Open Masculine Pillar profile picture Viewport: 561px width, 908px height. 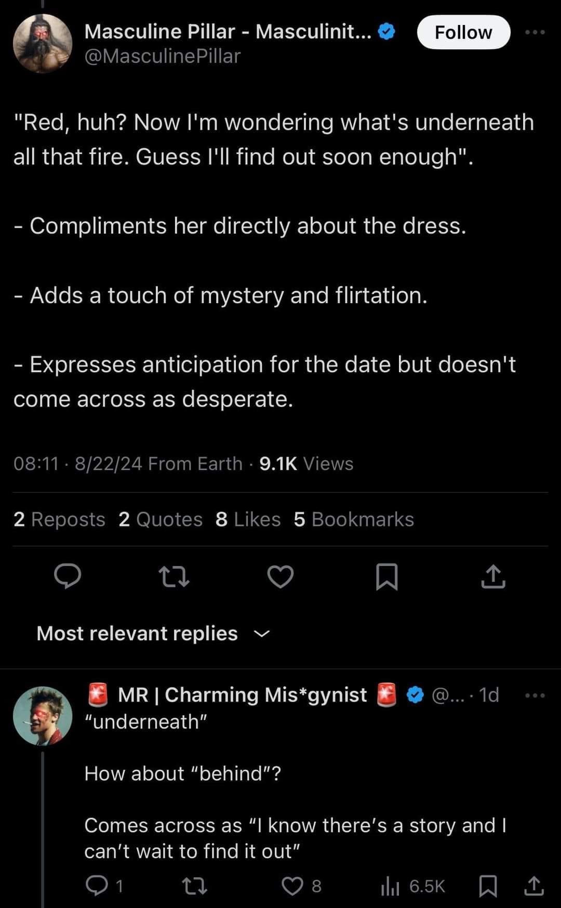[43, 43]
